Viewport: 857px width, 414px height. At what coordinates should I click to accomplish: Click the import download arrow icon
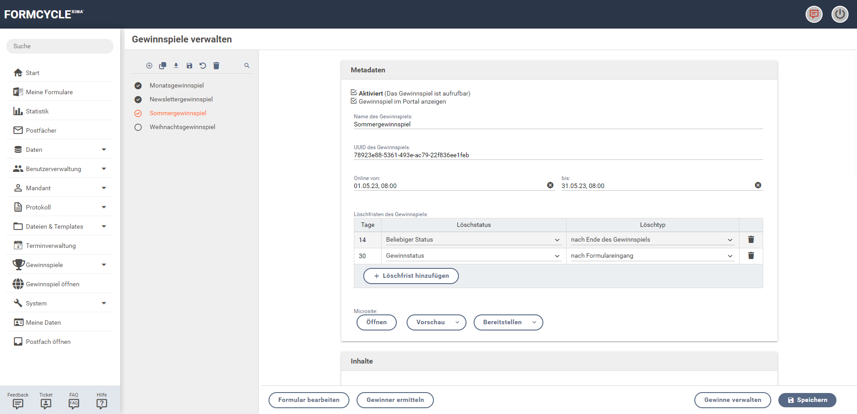tap(176, 66)
